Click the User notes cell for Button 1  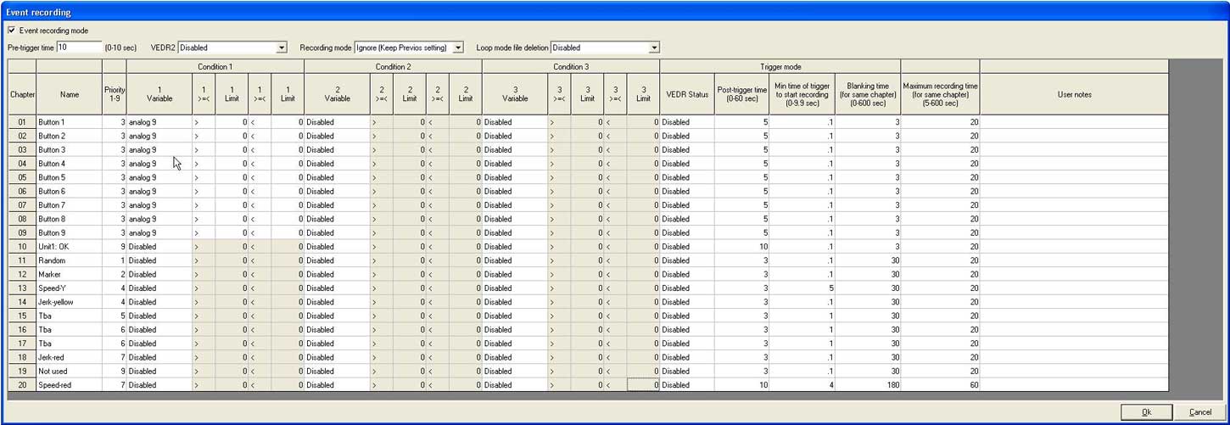1074,122
